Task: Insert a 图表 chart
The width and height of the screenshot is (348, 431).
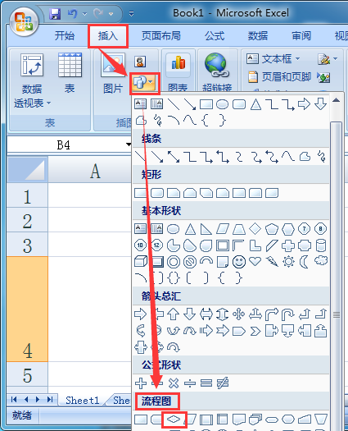Action: tap(178, 73)
